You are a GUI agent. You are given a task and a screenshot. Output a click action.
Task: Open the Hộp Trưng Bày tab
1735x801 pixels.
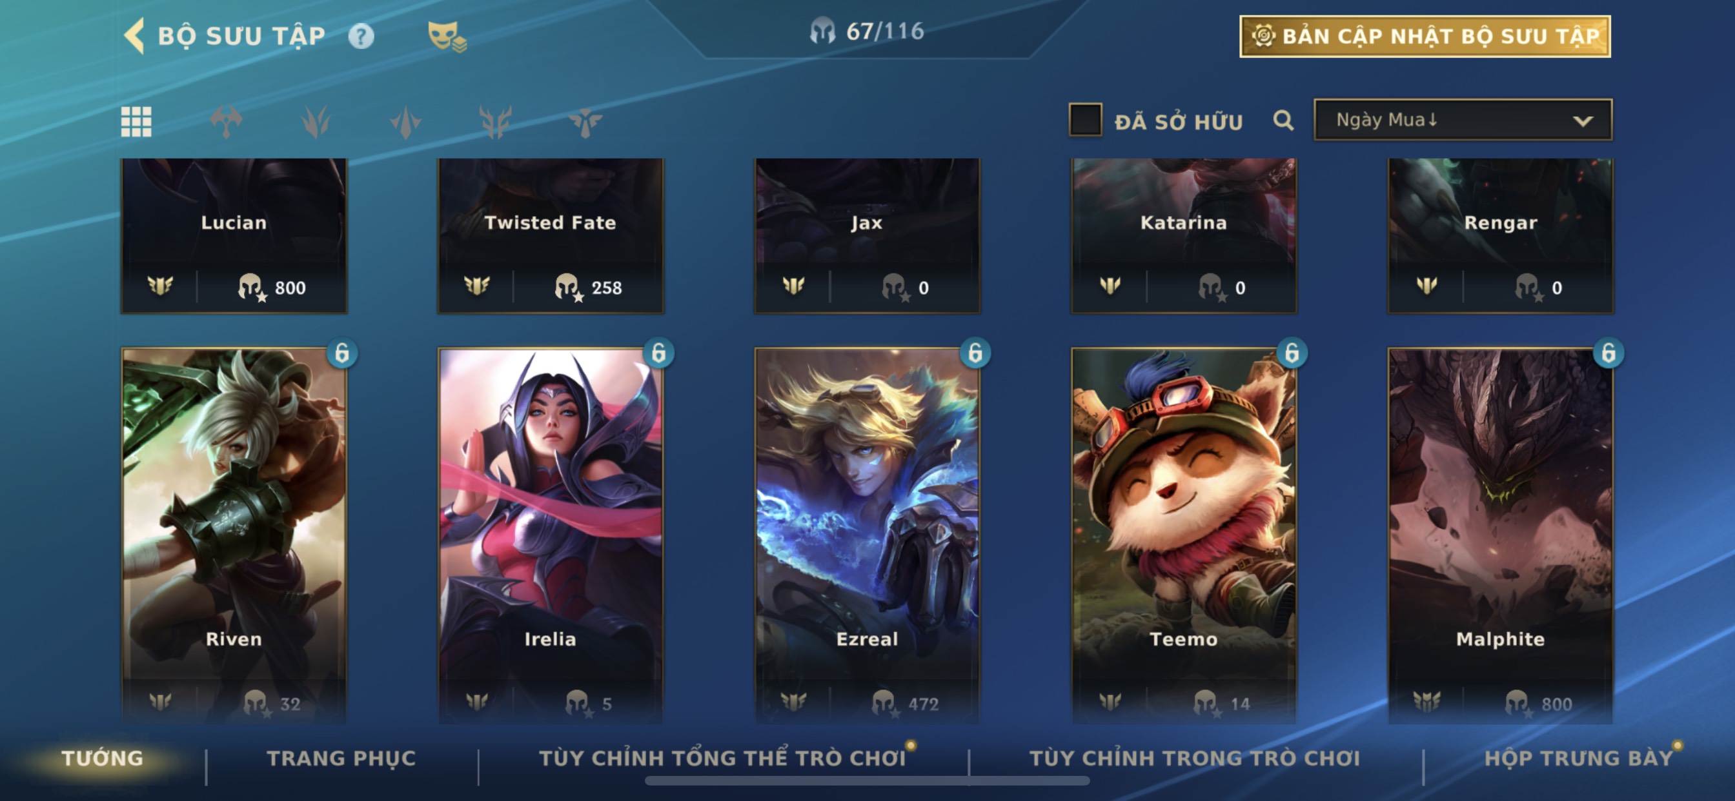tap(1579, 758)
